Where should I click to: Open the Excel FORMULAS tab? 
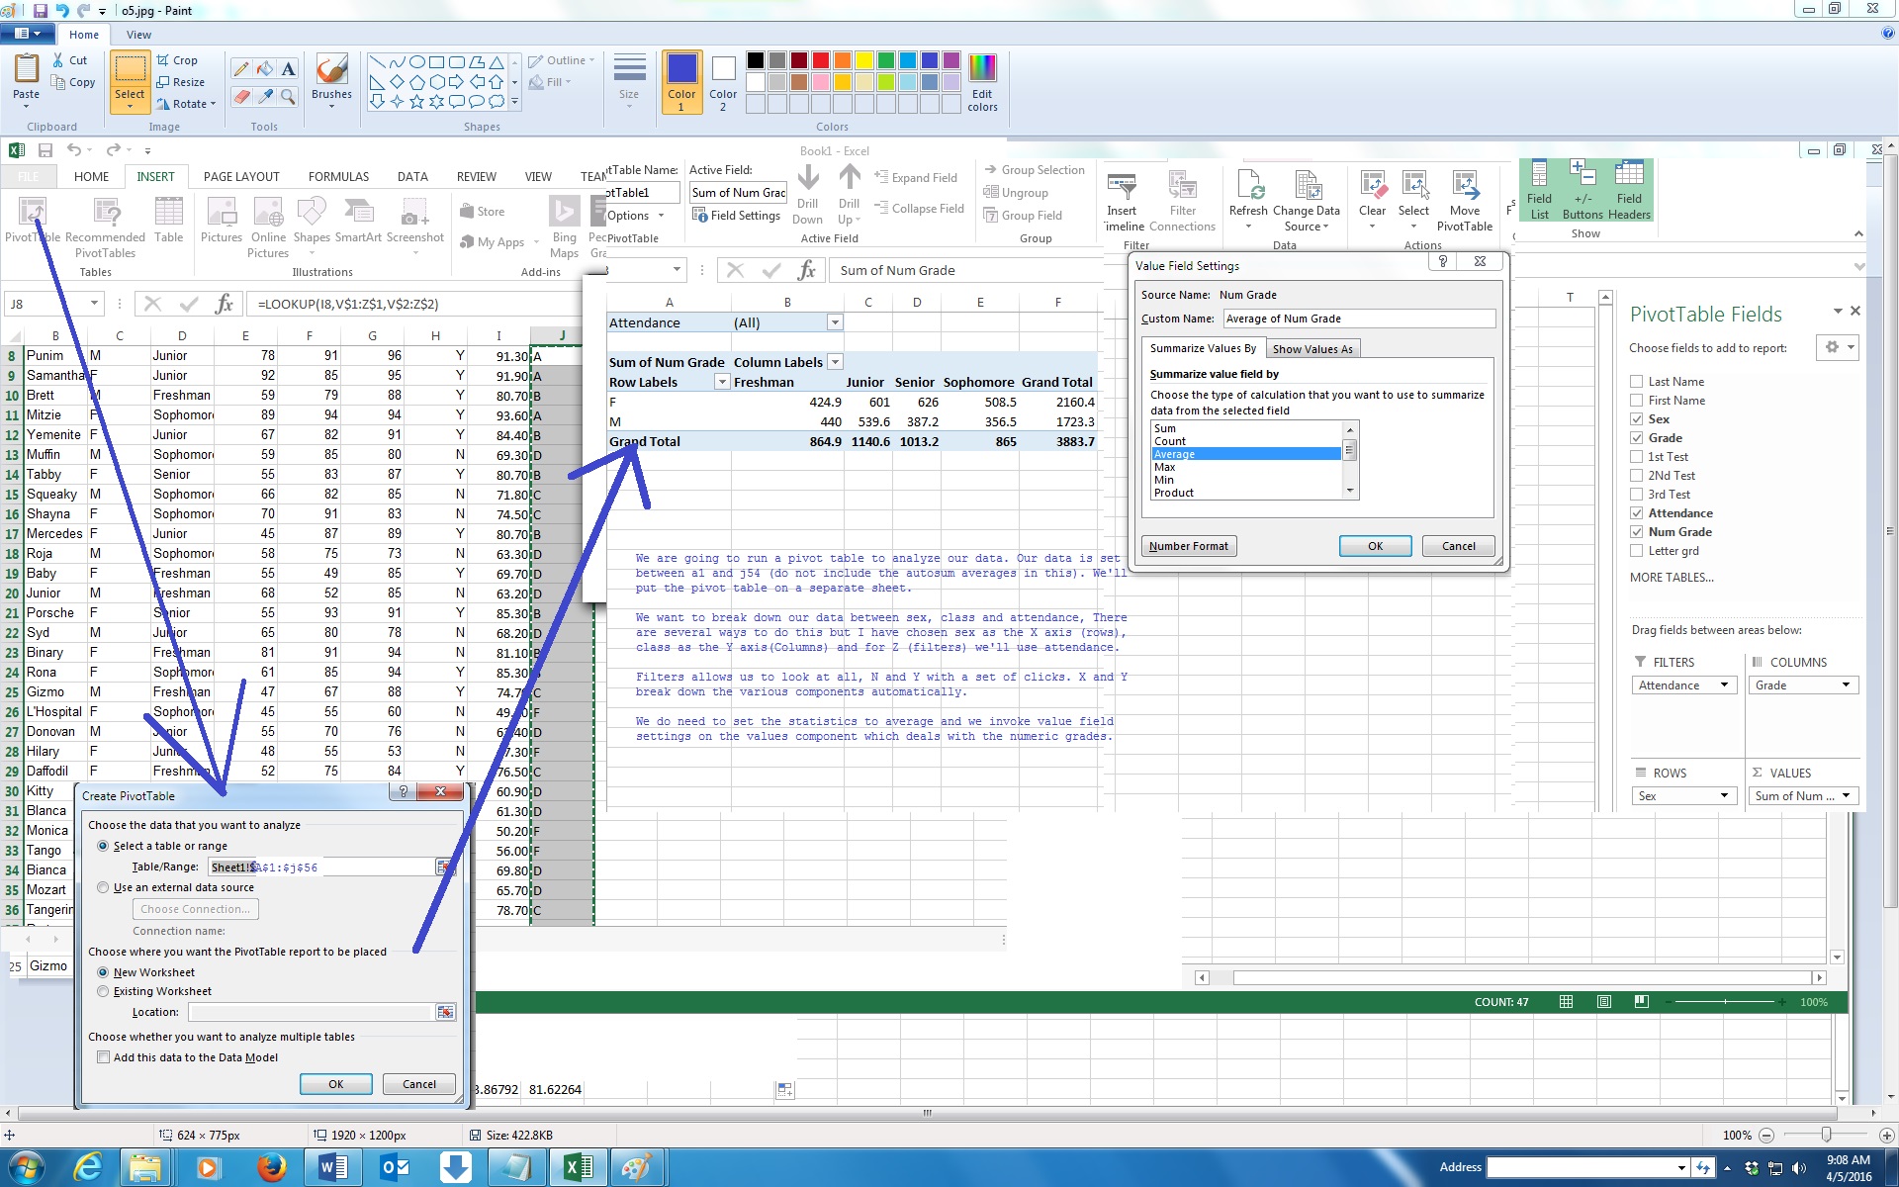click(338, 177)
